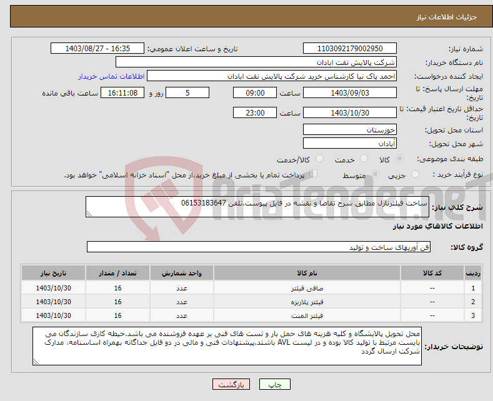Click the تاریخ نیاز column header
Viewport: 493px width, 401px height.
[x=54, y=273]
